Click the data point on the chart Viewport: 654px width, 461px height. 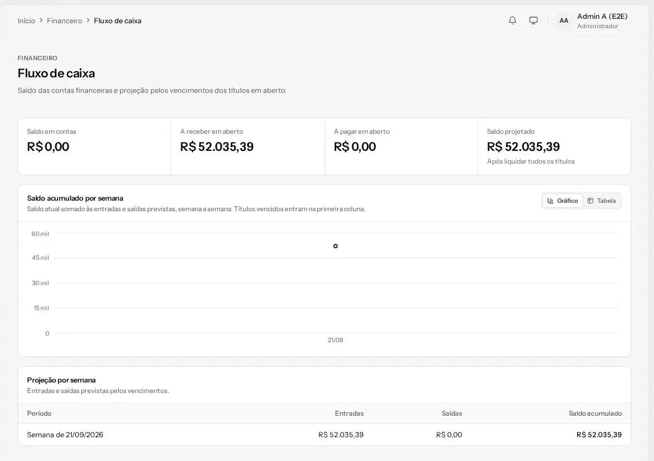[336, 246]
